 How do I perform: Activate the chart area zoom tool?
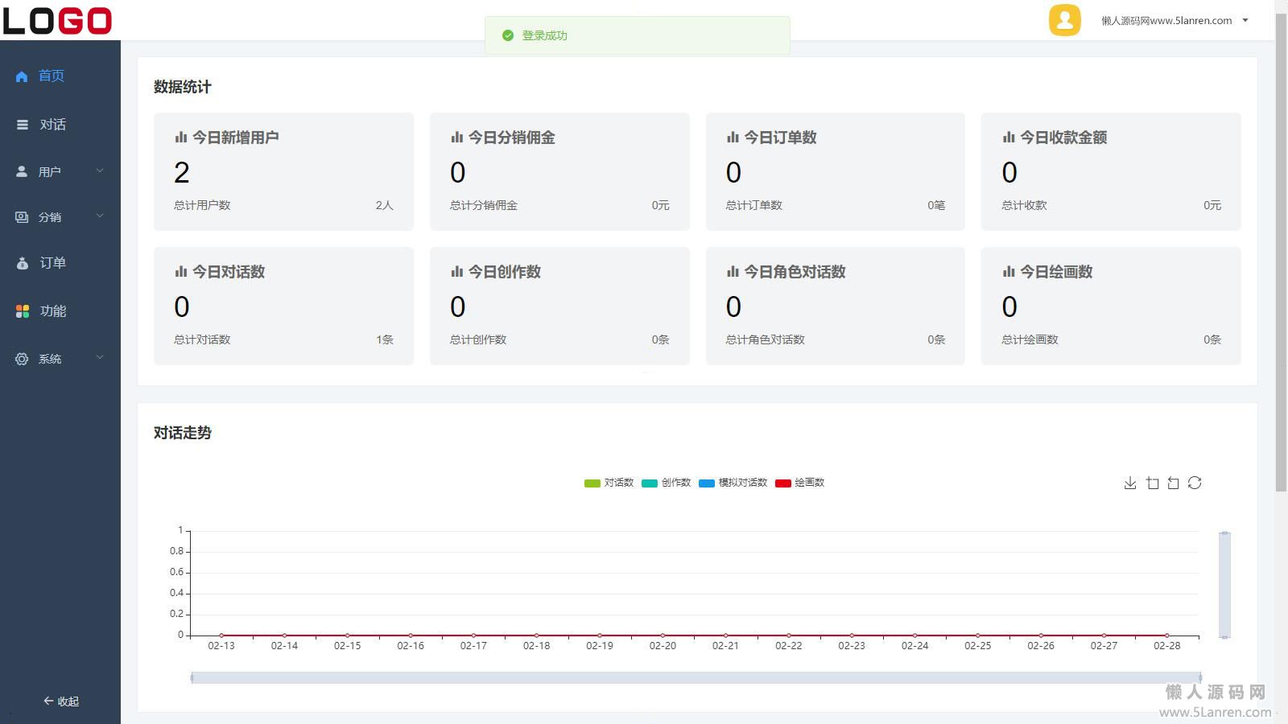pyautogui.click(x=1152, y=483)
